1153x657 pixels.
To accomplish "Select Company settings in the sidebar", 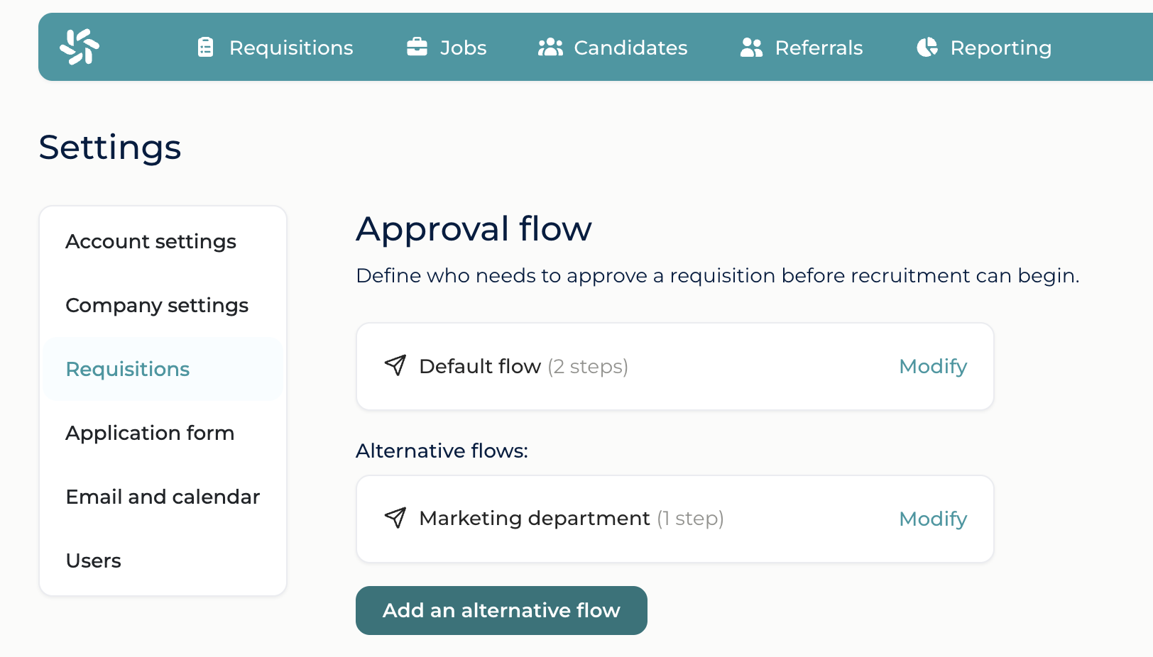I will 163,305.
